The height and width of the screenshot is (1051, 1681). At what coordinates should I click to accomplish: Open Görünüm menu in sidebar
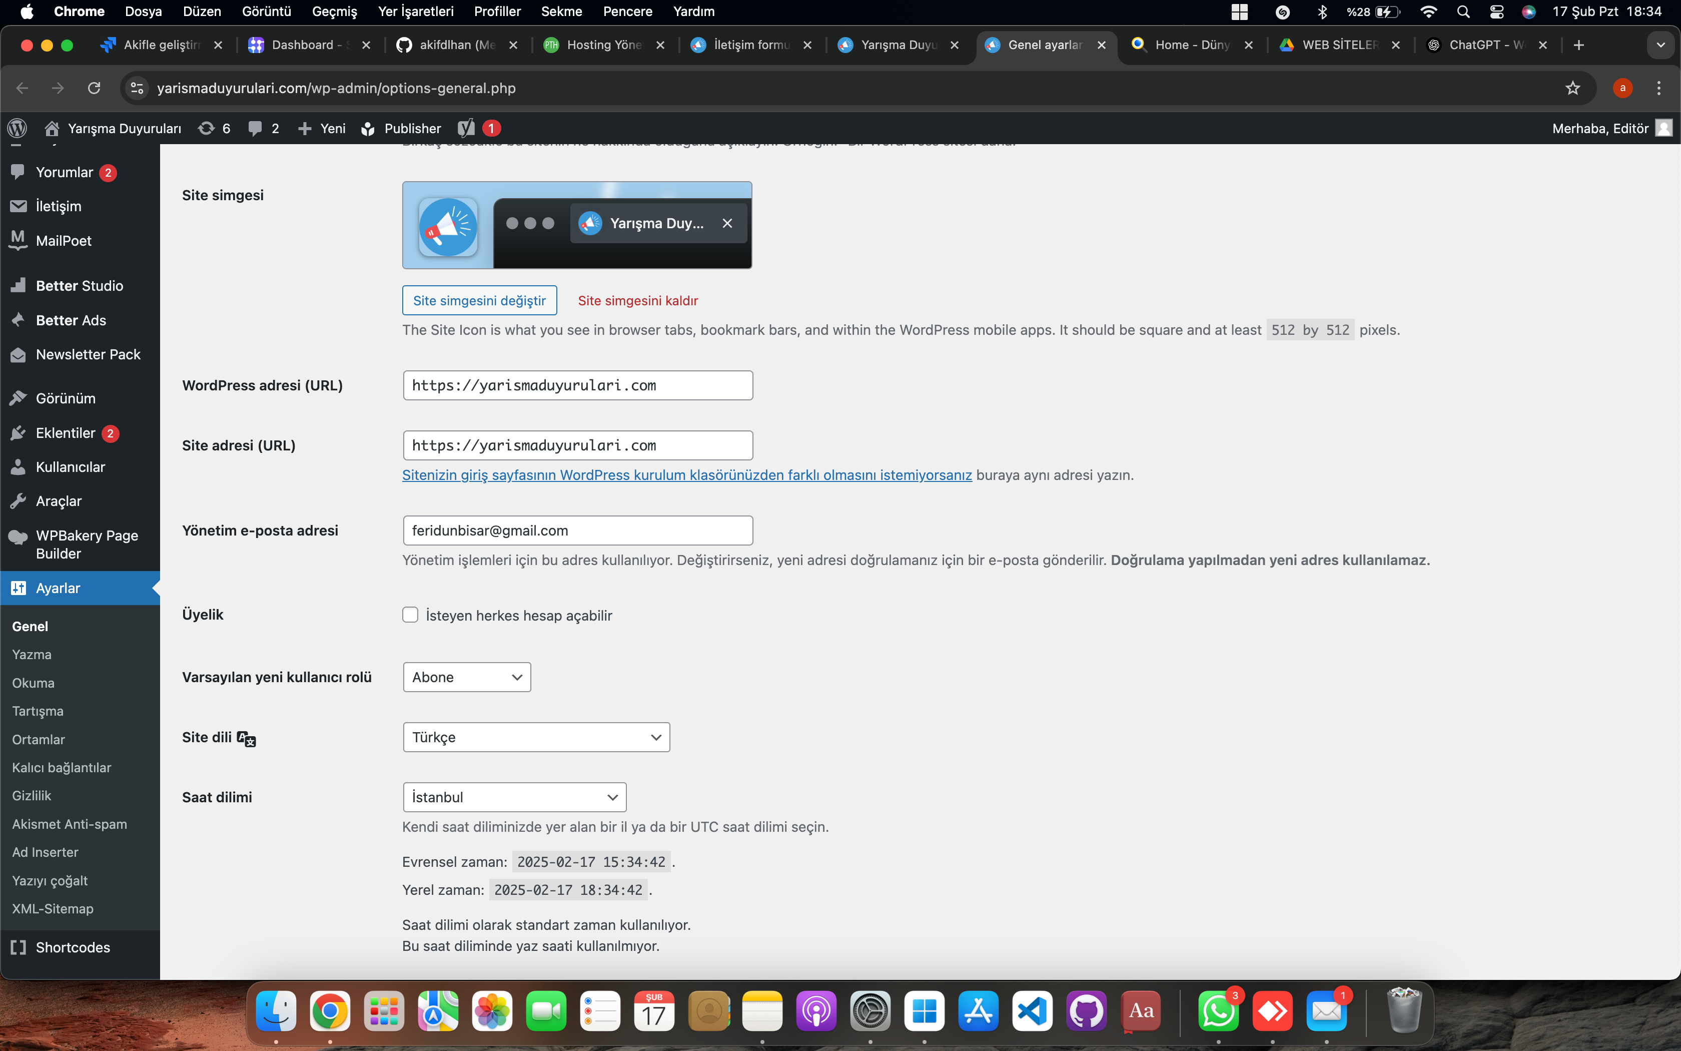click(x=66, y=398)
